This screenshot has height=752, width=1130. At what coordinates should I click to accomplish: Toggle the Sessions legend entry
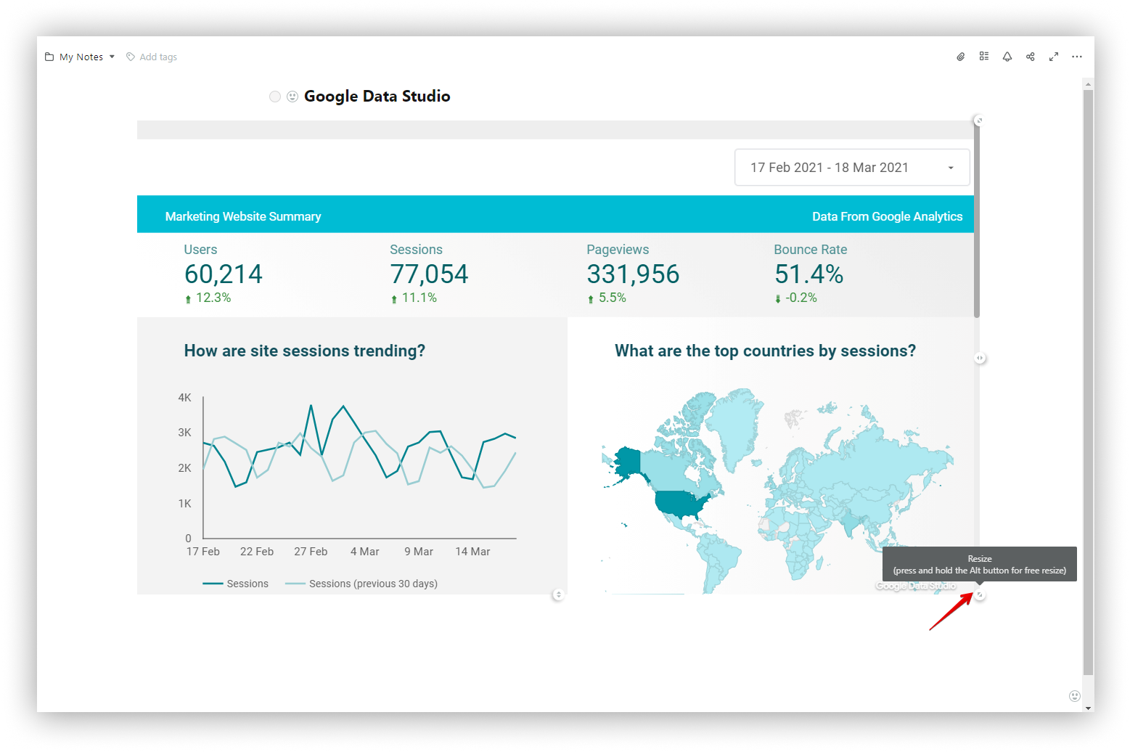(236, 584)
